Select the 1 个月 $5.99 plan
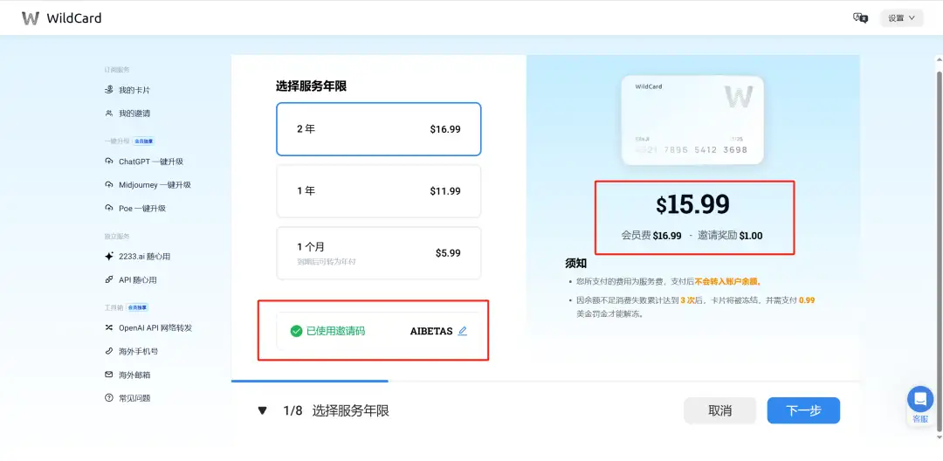 click(x=379, y=253)
